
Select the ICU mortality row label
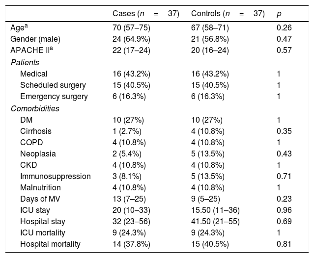[x=43, y=233]
